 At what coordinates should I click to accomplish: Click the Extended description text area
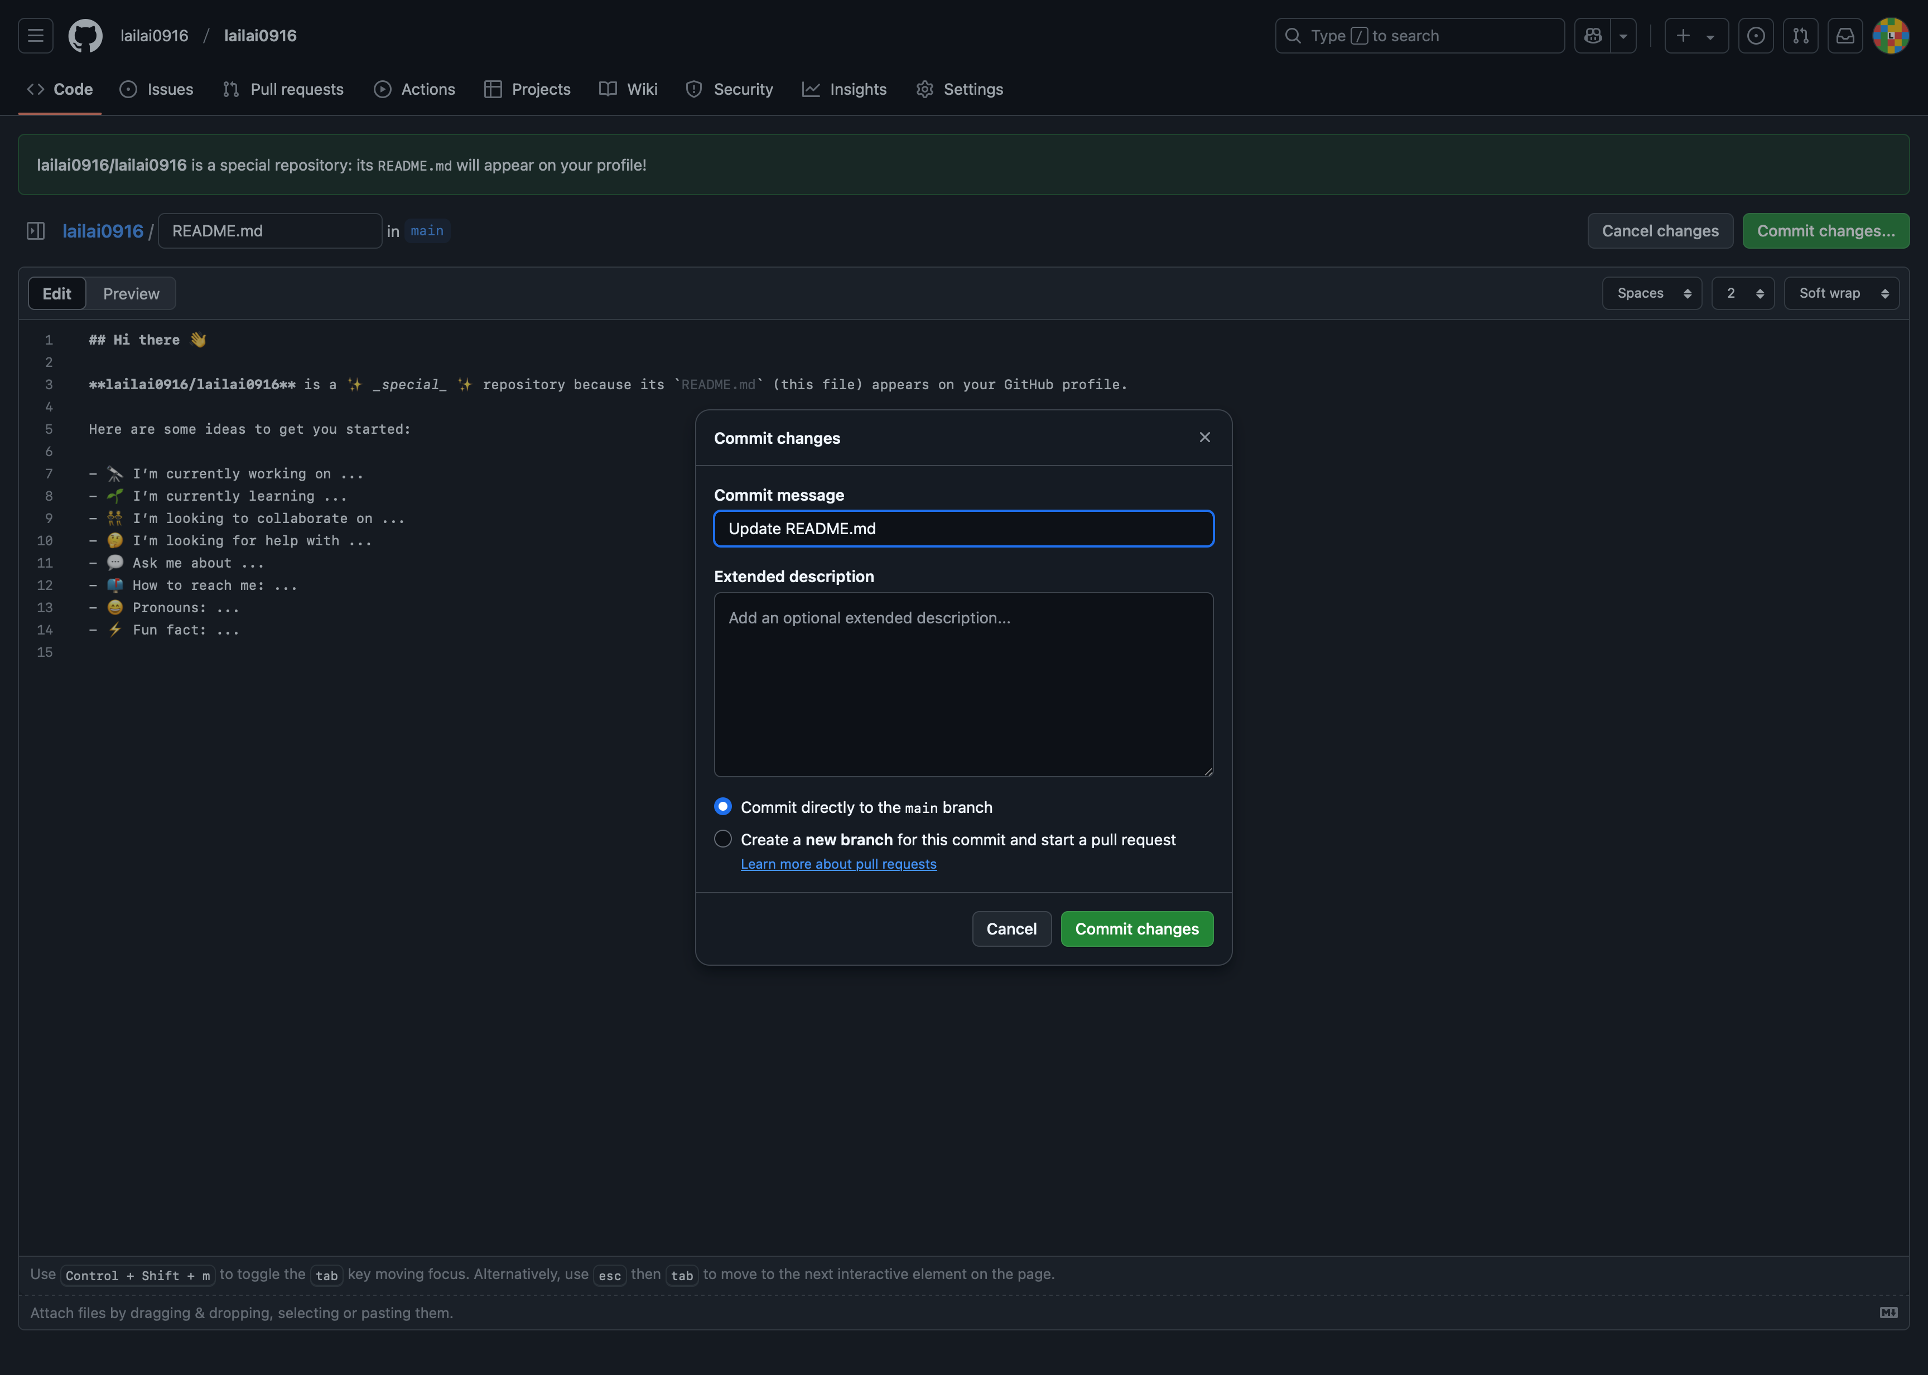963,684
